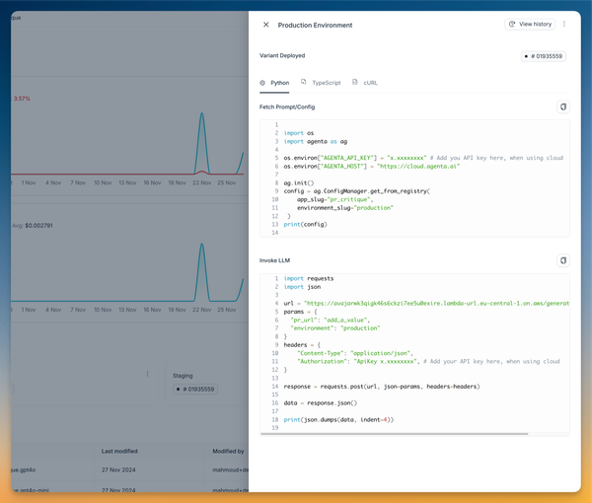592x503 pixels.
Task: Switch to the cURL tab
Action: coord(365,83)
